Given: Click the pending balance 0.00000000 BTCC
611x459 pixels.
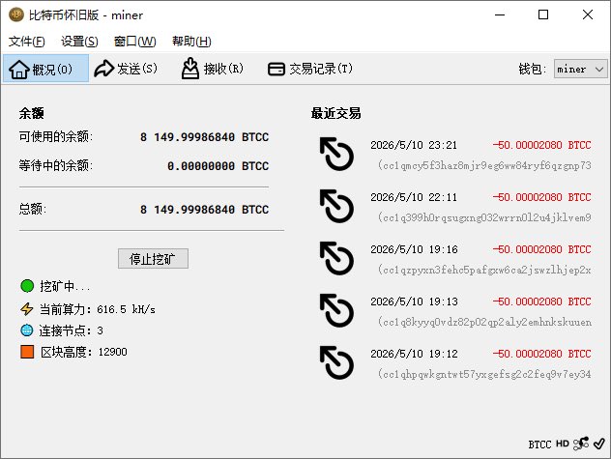Looking at the screenshot, I should click(x=218, y=166).
